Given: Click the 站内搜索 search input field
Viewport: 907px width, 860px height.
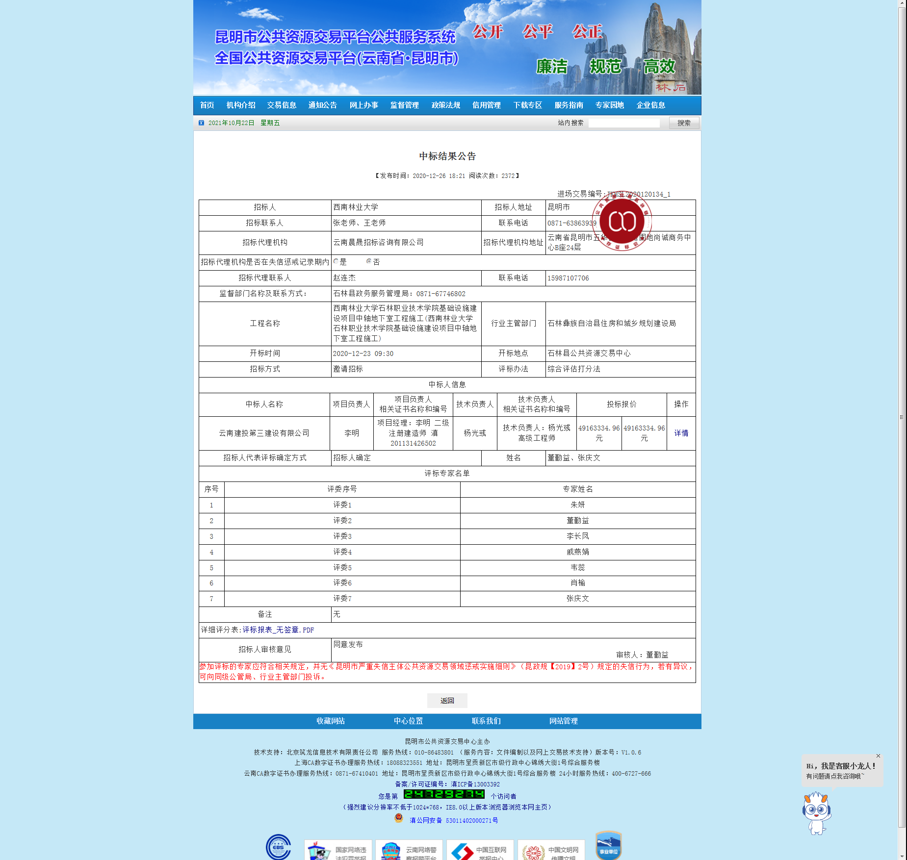Looking at the screenshot, I should [624, 123].
